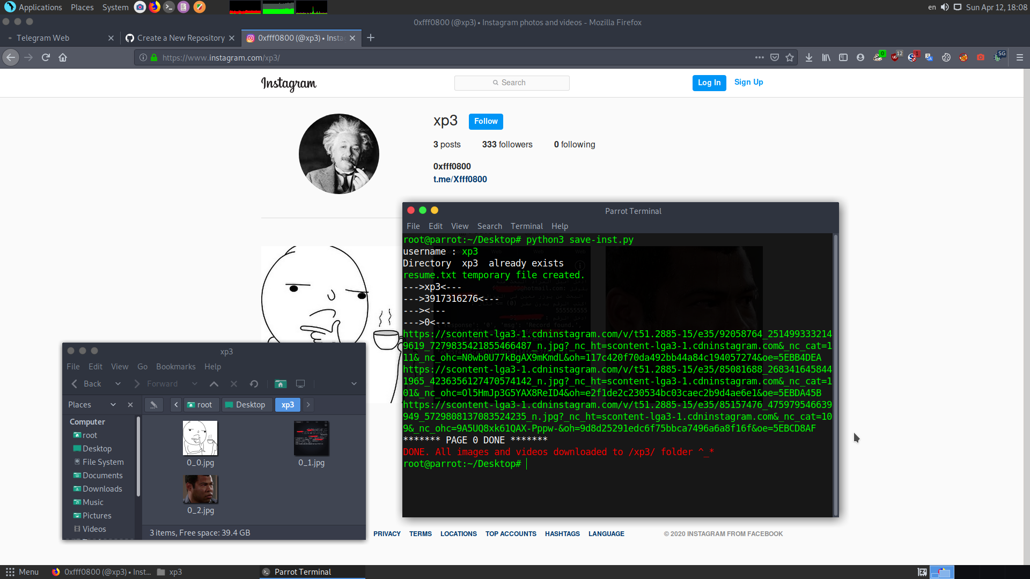
Task: Open Places sidebar type dropdown
Action: (113, 405)
